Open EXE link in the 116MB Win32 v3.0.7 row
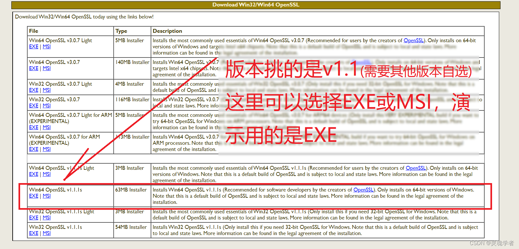519x249 pixels. pos(34,106)
